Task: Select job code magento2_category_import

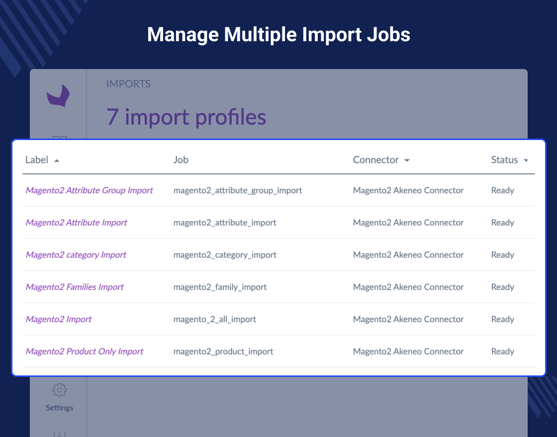Action: [225, 255]
